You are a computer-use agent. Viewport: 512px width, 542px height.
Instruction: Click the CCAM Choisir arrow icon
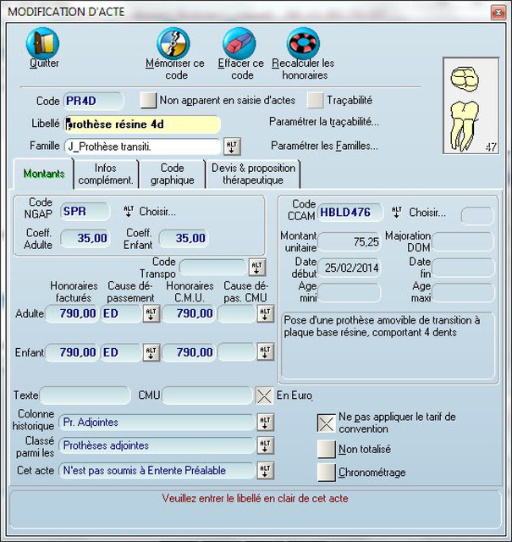pos(396,213)
